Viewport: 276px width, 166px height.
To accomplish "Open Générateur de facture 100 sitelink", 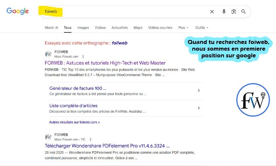I will point(77,88).
